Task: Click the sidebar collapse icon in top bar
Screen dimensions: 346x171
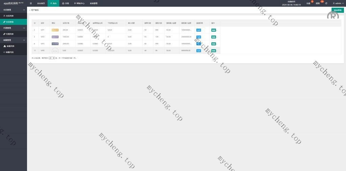Action: [x=31, y=3]
